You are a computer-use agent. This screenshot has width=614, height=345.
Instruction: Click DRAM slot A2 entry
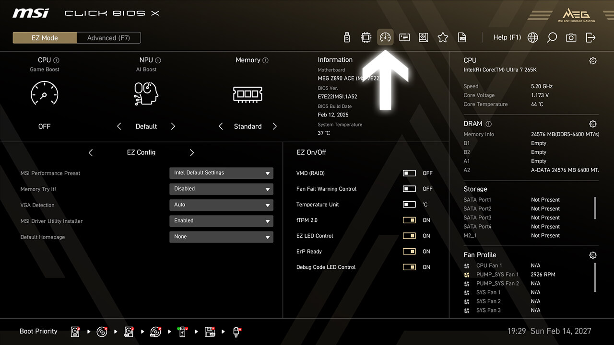pyautogui.click(x=531, y=170)
